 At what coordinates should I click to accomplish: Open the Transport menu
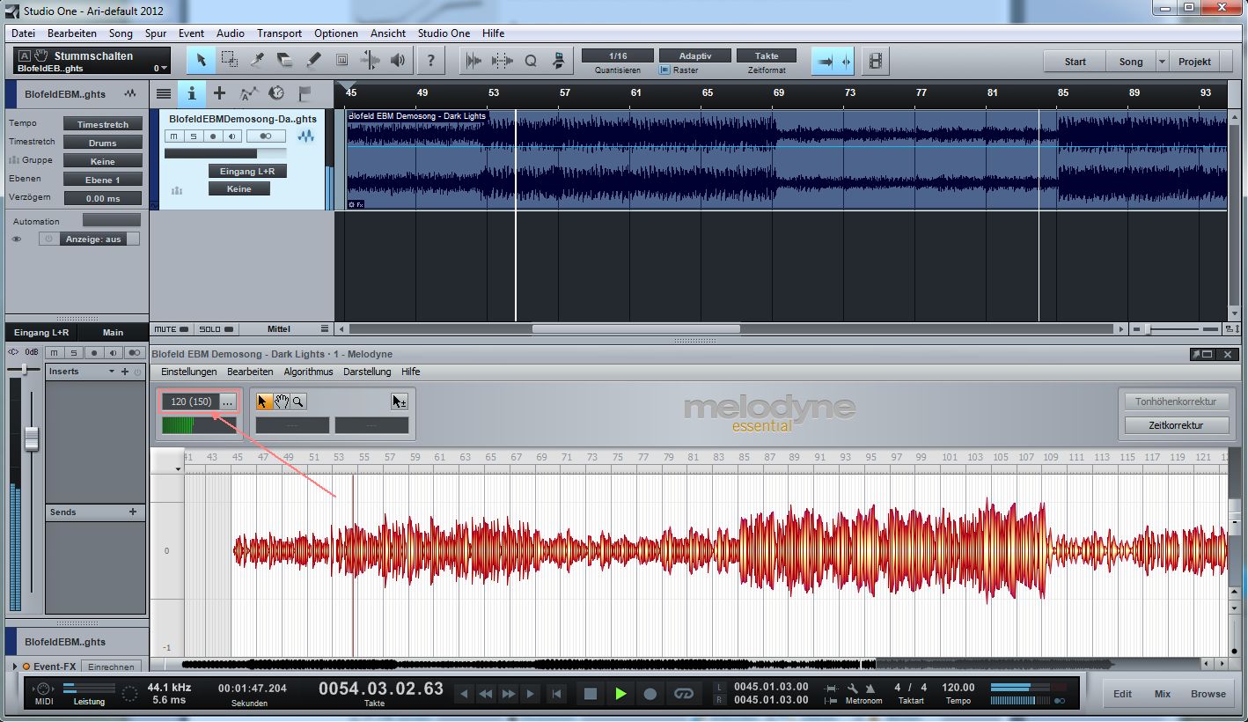tap(279, 33)
